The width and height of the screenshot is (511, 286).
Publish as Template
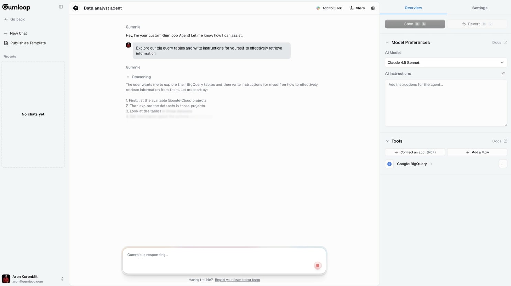pyautogui.click(x=25, y=43)
